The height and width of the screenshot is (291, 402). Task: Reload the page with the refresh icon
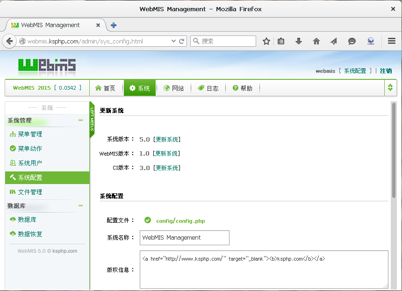point(181,41)
